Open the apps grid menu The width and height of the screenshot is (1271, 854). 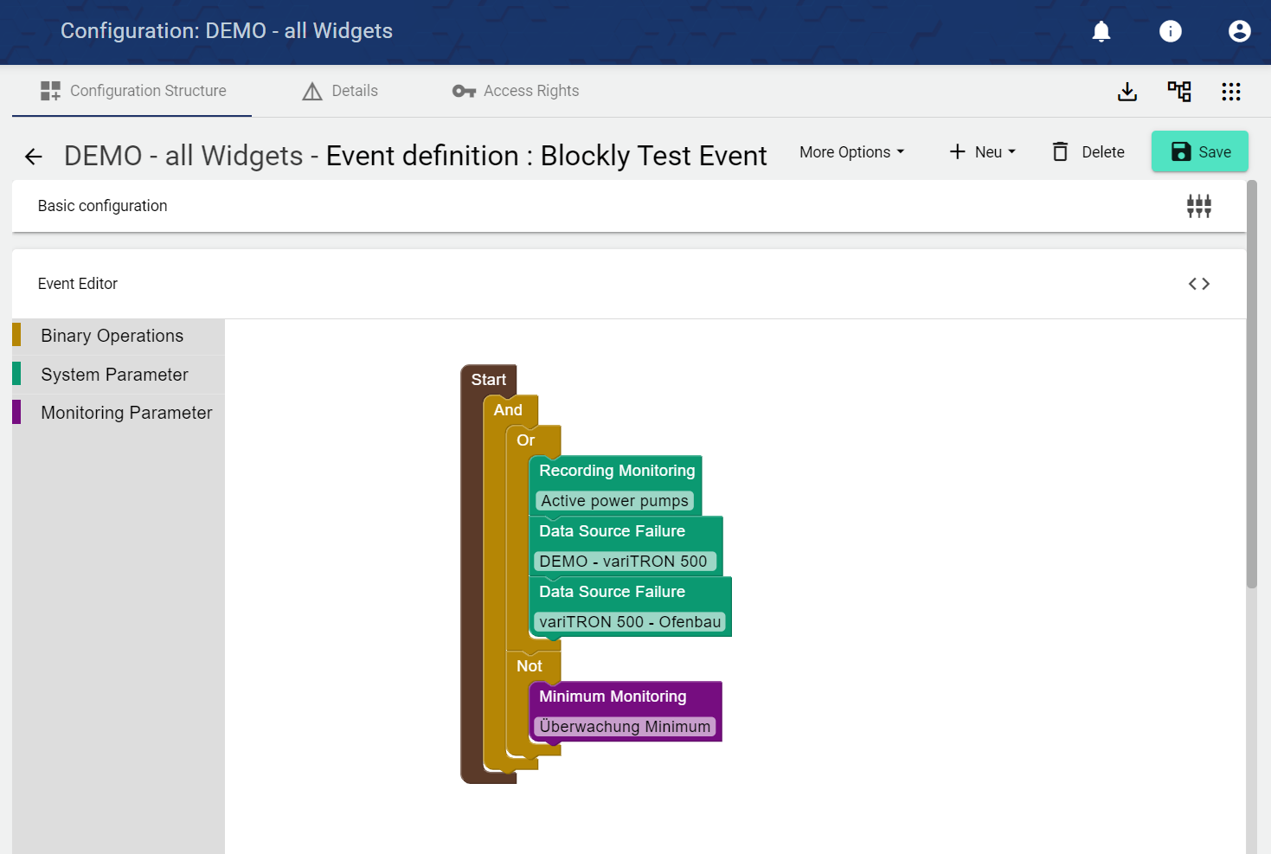click(1230, 92)
